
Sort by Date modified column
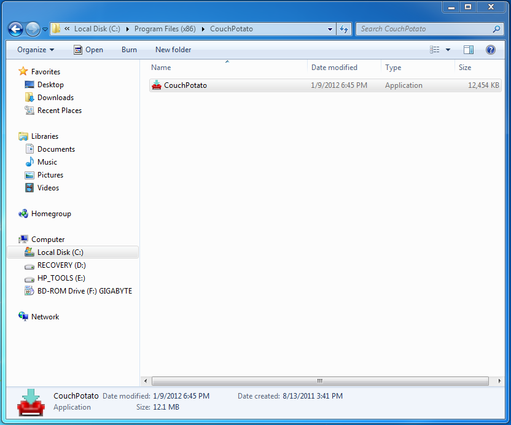pyautogui.click(x=344, y=68)
